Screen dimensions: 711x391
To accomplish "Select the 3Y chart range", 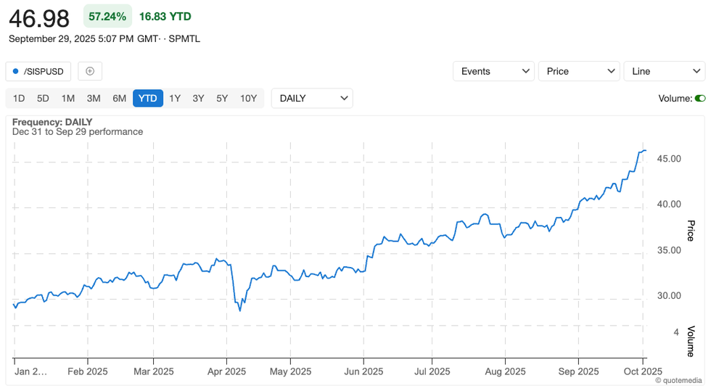I will [x=198, y=99].
